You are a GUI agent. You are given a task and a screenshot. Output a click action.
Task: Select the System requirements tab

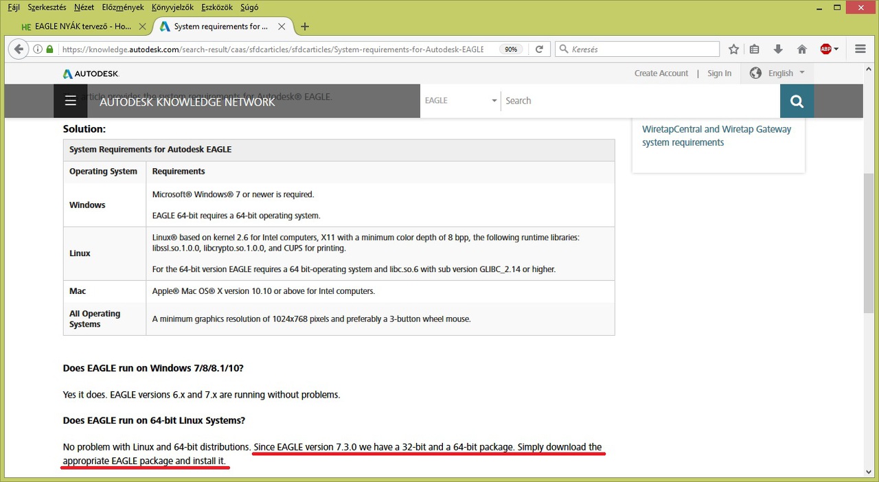click(221, 27)
